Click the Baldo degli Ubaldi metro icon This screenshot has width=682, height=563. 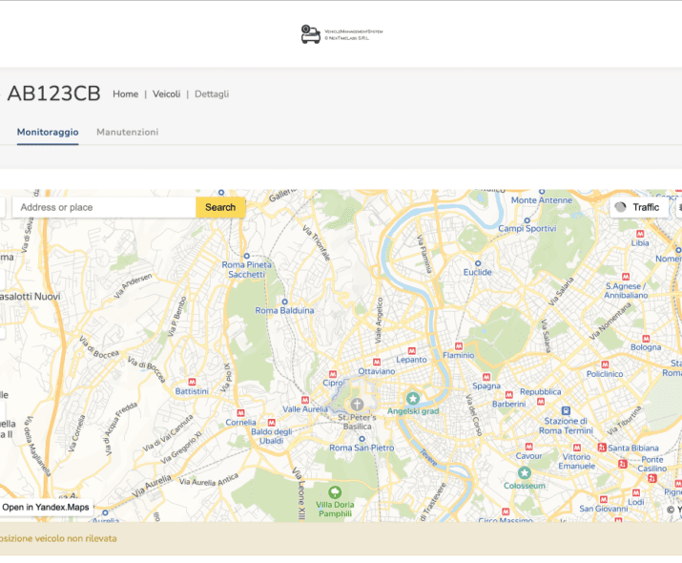[272, 423]
